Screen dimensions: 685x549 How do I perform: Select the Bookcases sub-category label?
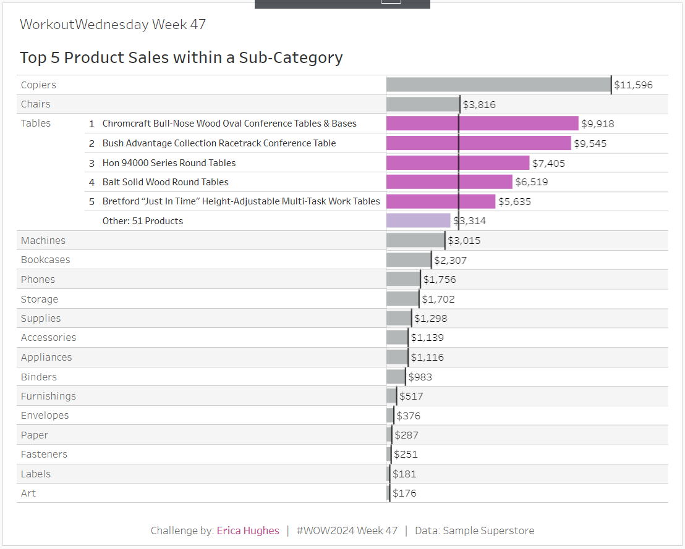pyautogui.click(x=46, y=260)
